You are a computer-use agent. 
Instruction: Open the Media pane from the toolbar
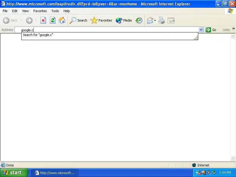124,20
